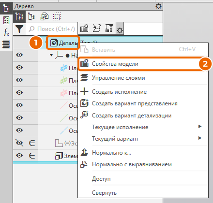Viewport: 213px width, 203px height.
Task: Collapse the coordinate origin node arrow
Action: click(x=51, y=55)
